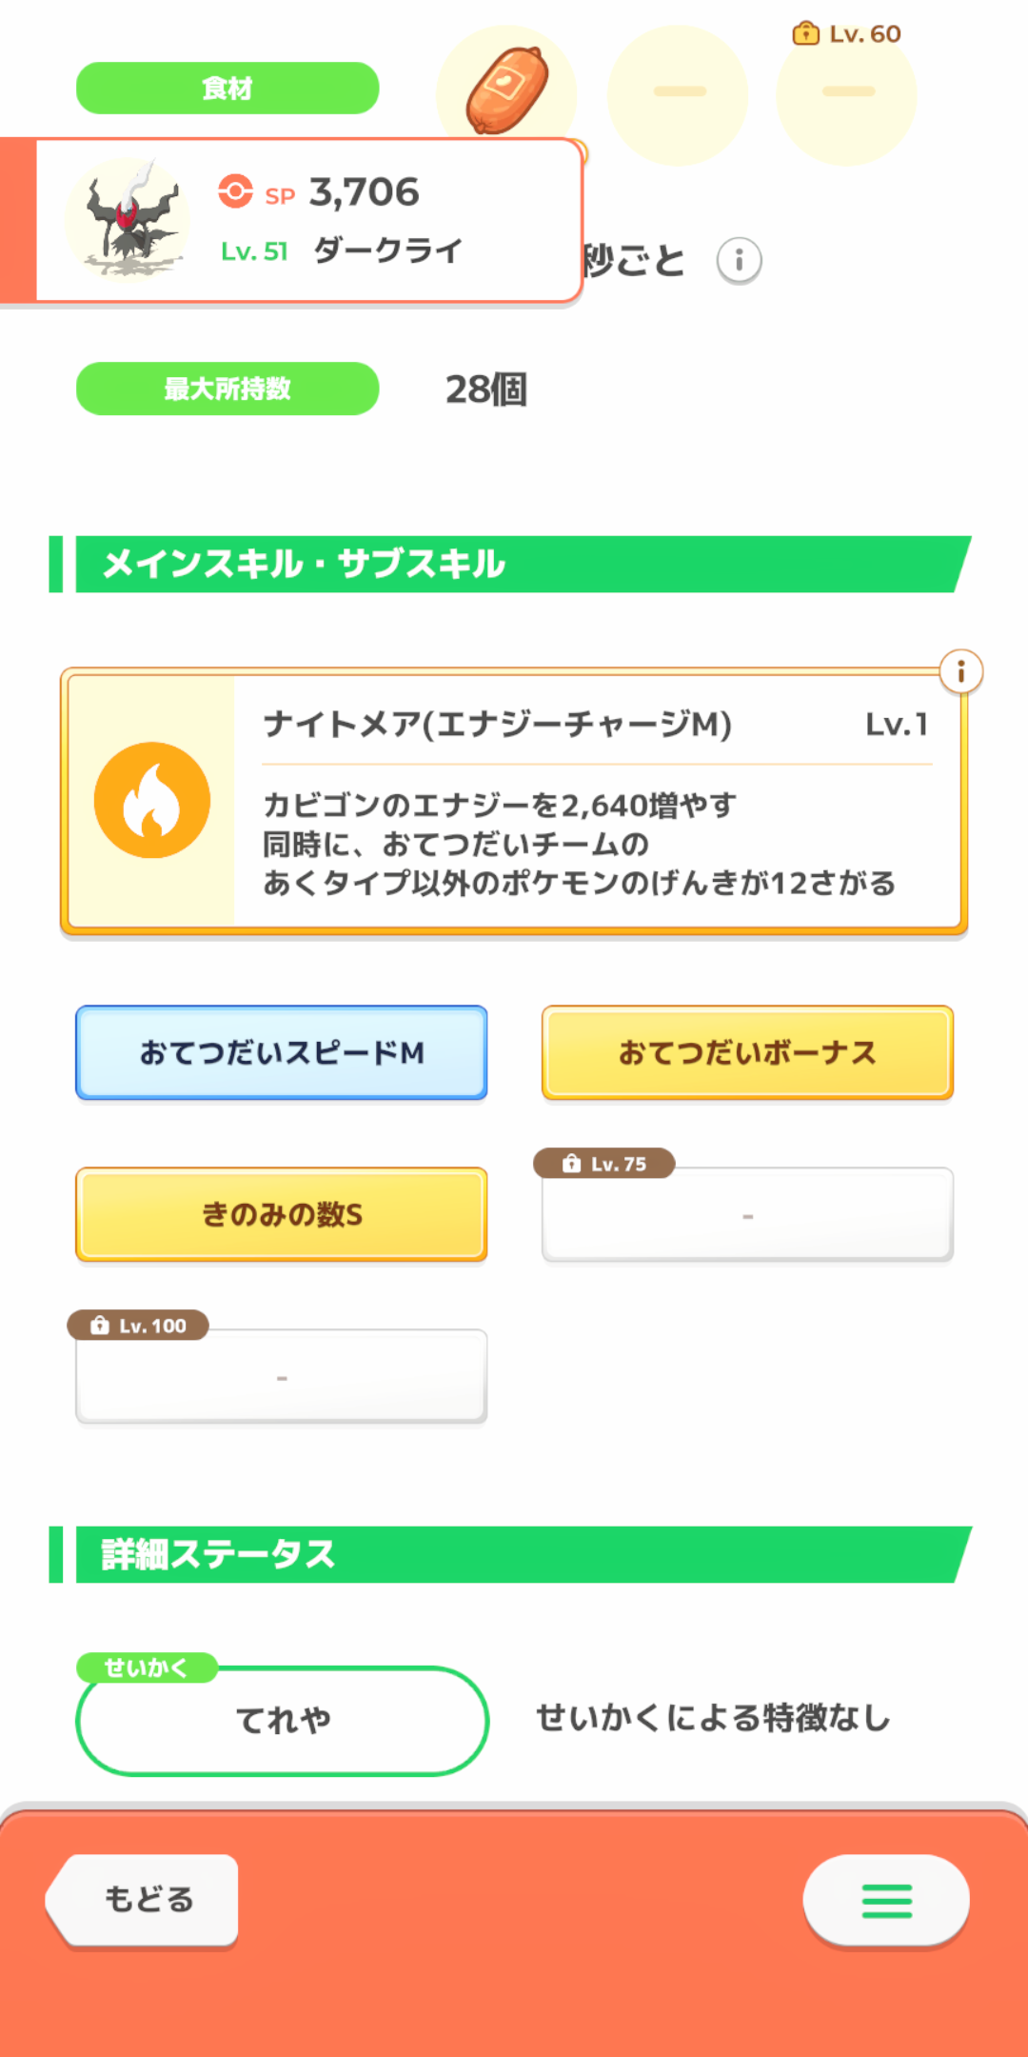Image resolution: width=1028 pixels, height=2057 pixels.
Task: Tap the Lv. 75 lock badge
Action: coord(604,1164)
